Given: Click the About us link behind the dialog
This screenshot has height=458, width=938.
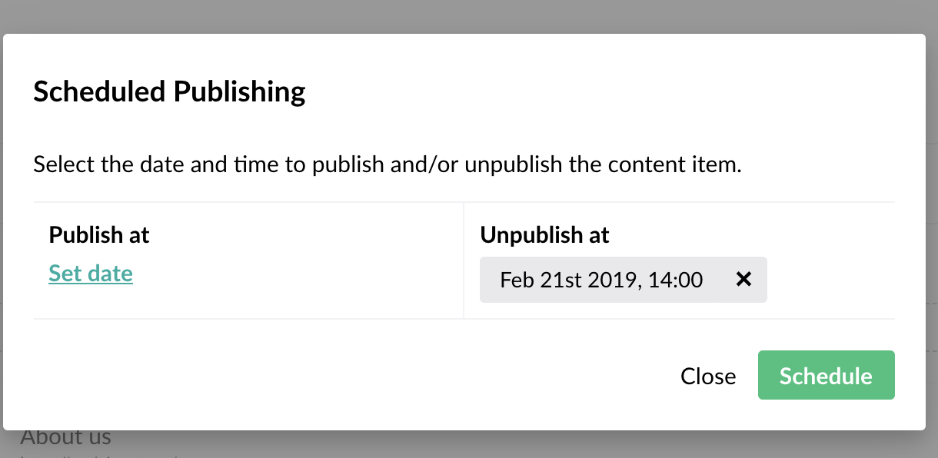Looking at the screenshot, I should click(67, 436).
